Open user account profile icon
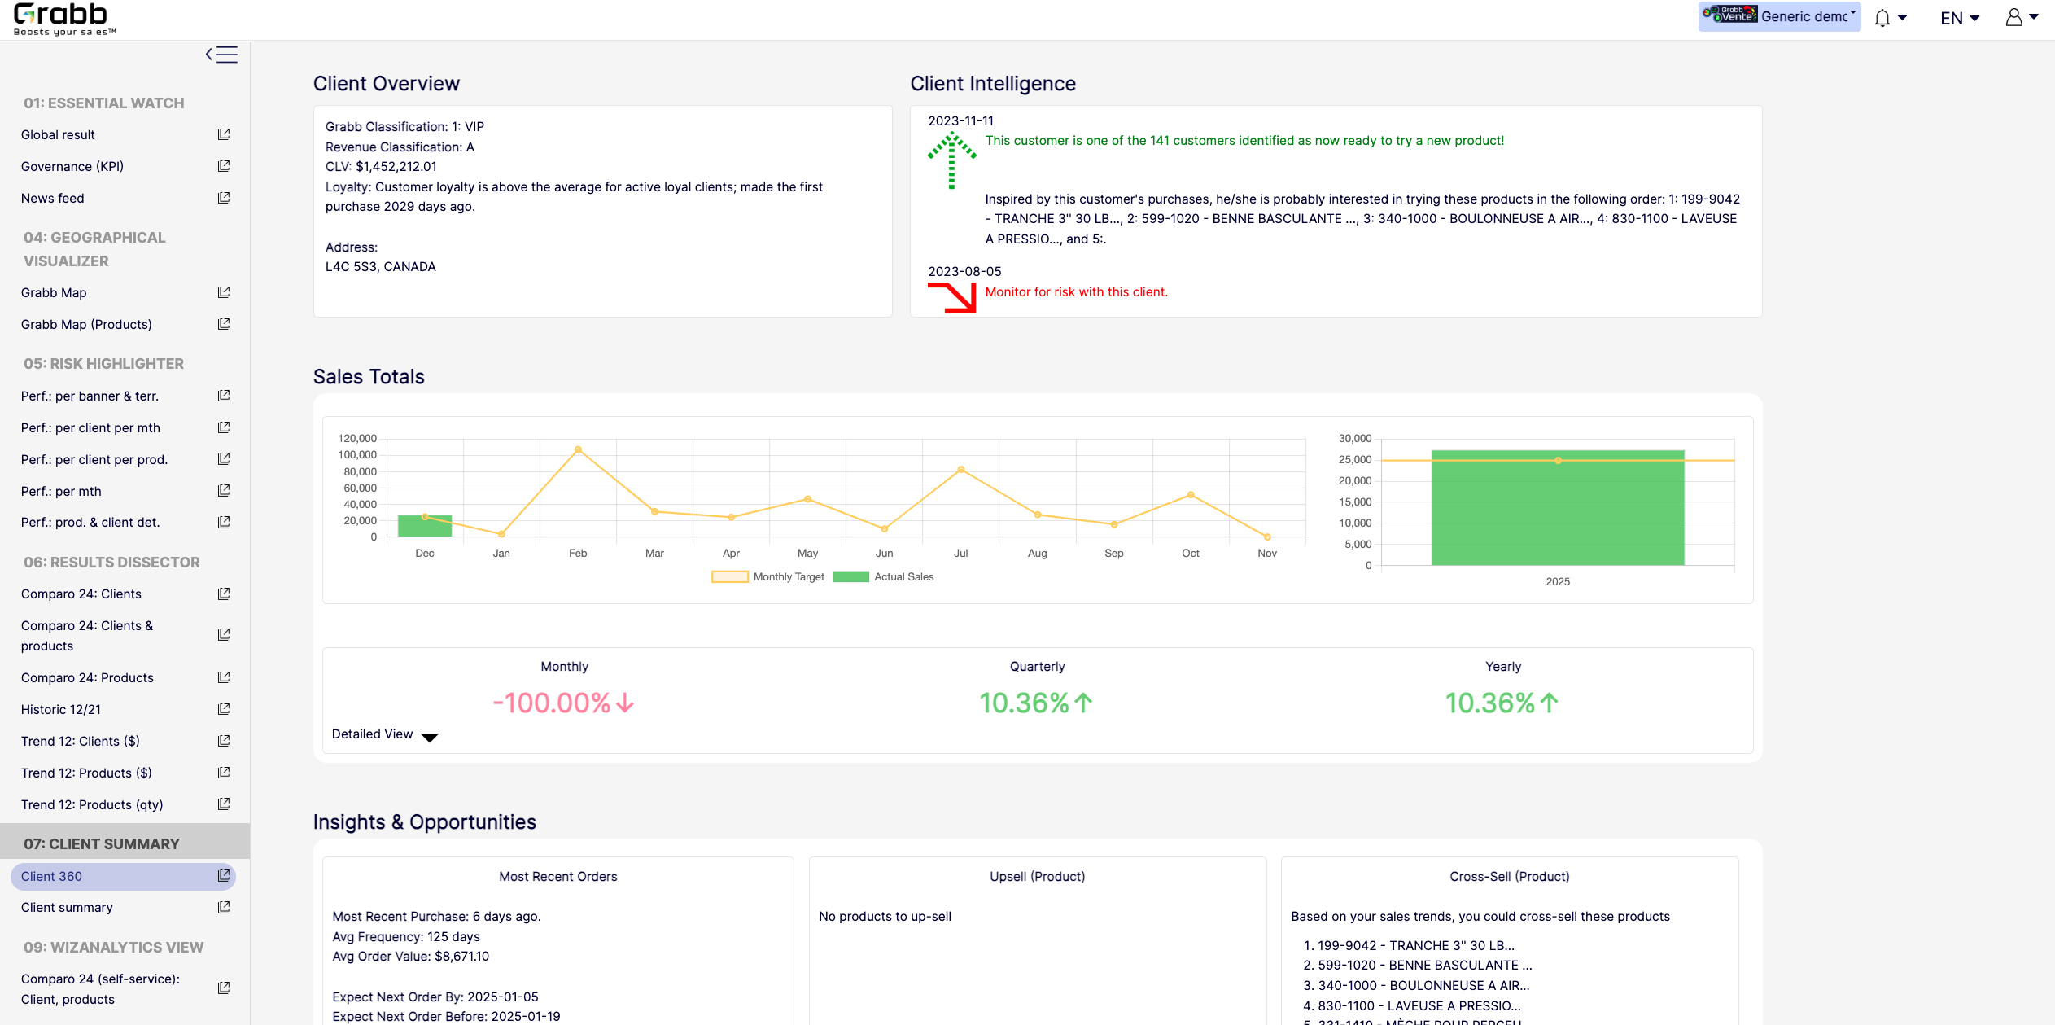2055x1025 pixels. click(x=2013, y=18)
